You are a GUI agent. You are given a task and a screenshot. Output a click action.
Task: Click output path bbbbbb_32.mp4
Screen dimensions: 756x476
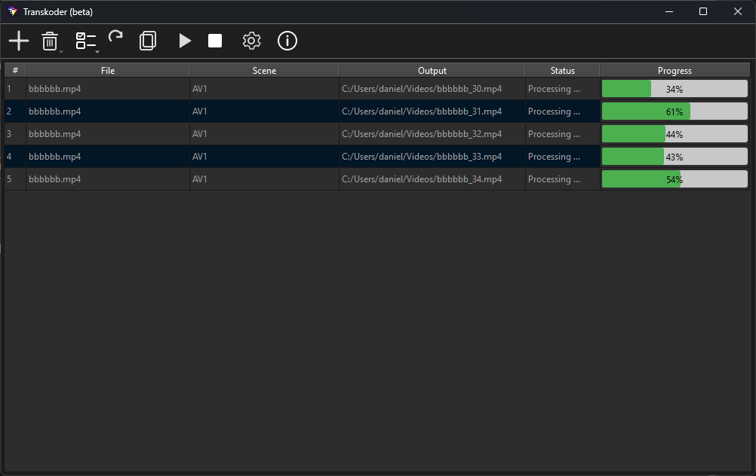[x=432, y=134]
